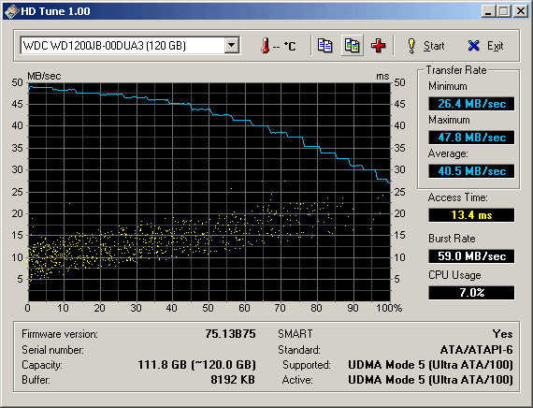Click the Maximum 47.8 MB/sec readout
533x408 pixels.
(x=471, y=138)
